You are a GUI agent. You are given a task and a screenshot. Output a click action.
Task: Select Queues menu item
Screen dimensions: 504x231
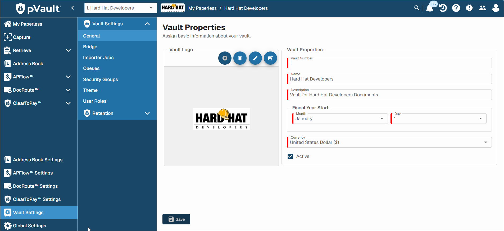tap(117, 68)
